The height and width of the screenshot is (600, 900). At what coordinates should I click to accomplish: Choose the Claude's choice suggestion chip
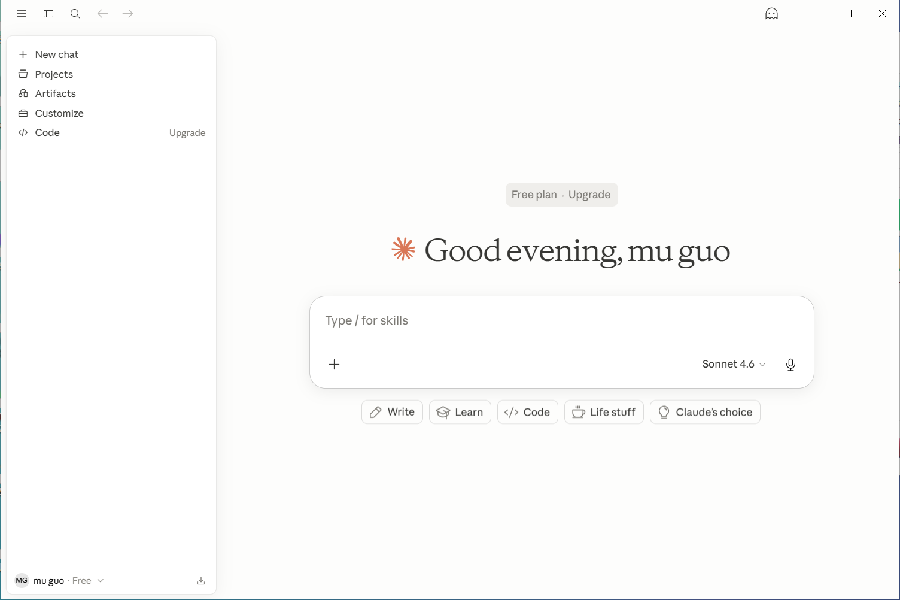tap(705, 412)
